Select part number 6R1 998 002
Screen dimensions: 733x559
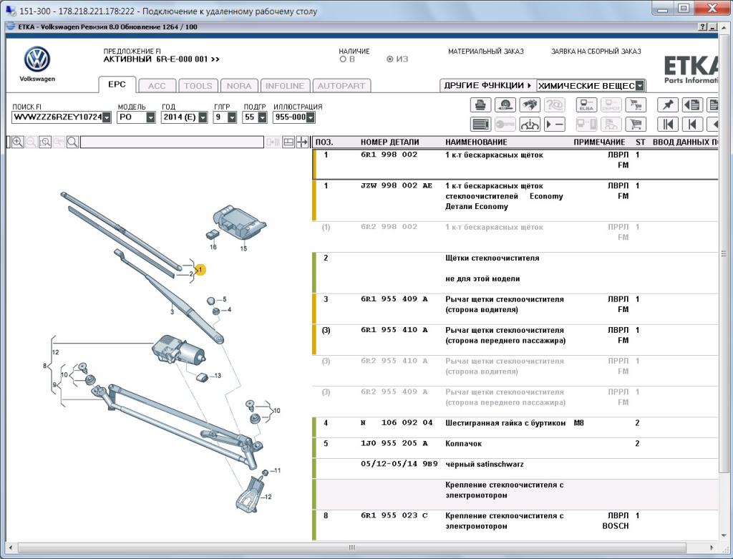point(389,155)
